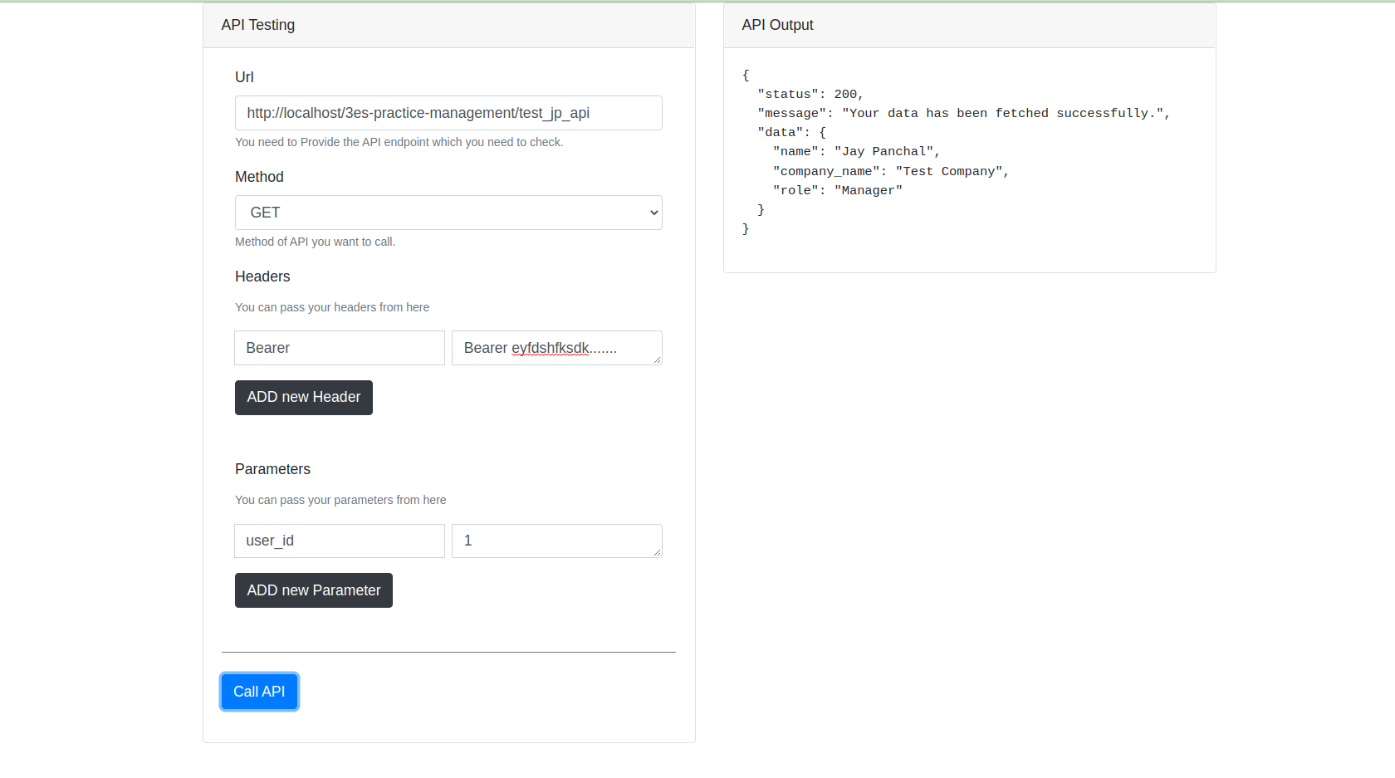The width and height of the screenshot is (1395, 778).
Task: Click the parameter value box containing 1
Action: click(x=555, y=541)
